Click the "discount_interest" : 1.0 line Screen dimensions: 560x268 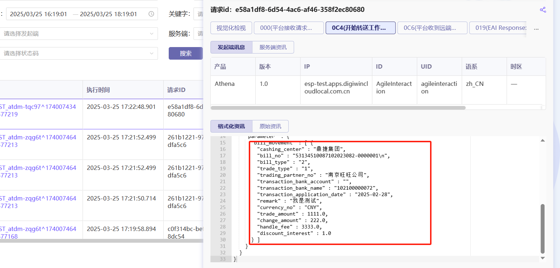[x=294, y=233]
